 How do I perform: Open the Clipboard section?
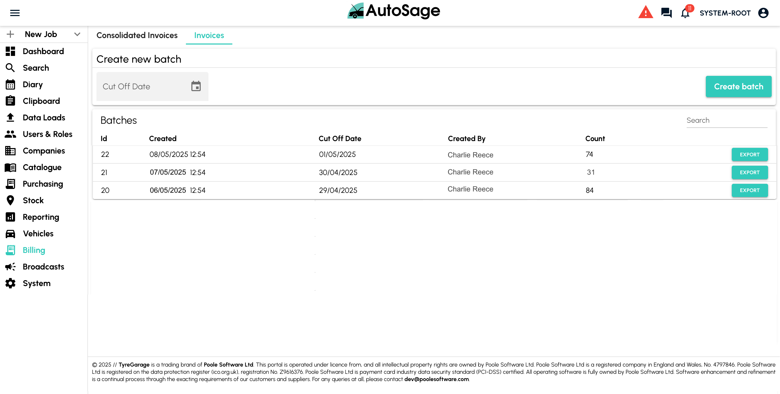click(x=41, y=101)
